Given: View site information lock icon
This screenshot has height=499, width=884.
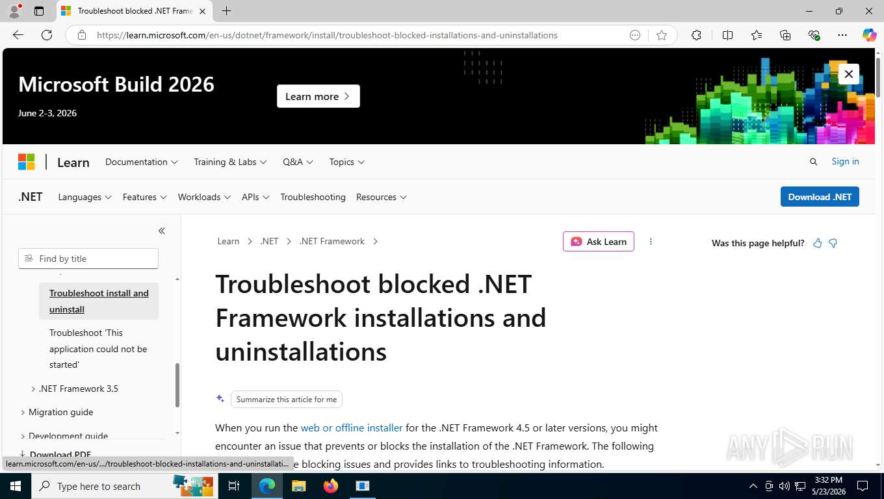Looking at the screenshot, I should (81, 35).
